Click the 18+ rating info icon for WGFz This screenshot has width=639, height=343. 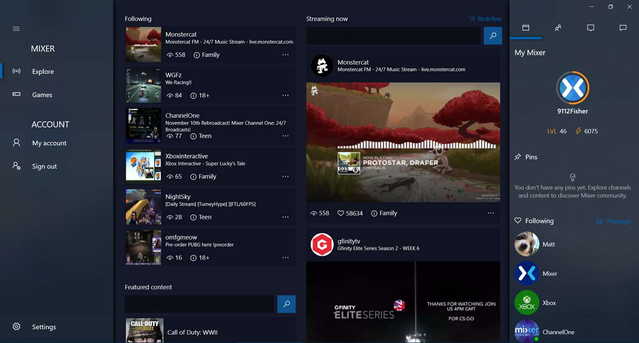pyautogui.click(x=193, y=95)
